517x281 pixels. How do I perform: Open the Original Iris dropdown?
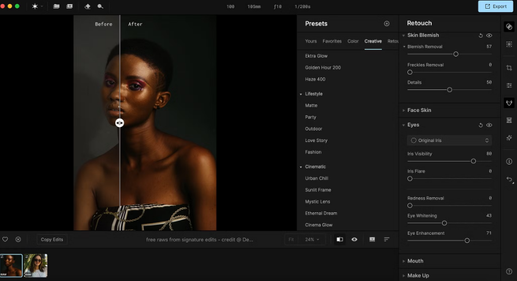point(449,140)
